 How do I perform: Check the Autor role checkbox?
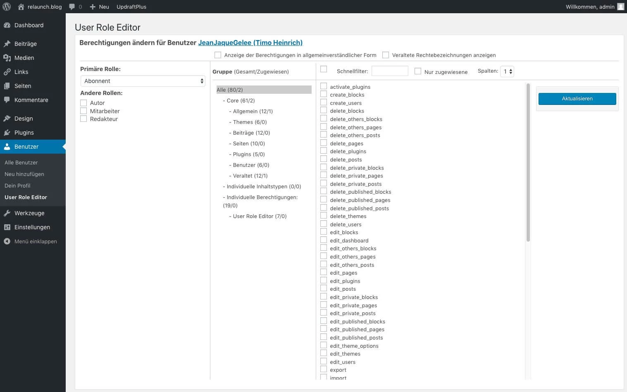coord(83,103)
